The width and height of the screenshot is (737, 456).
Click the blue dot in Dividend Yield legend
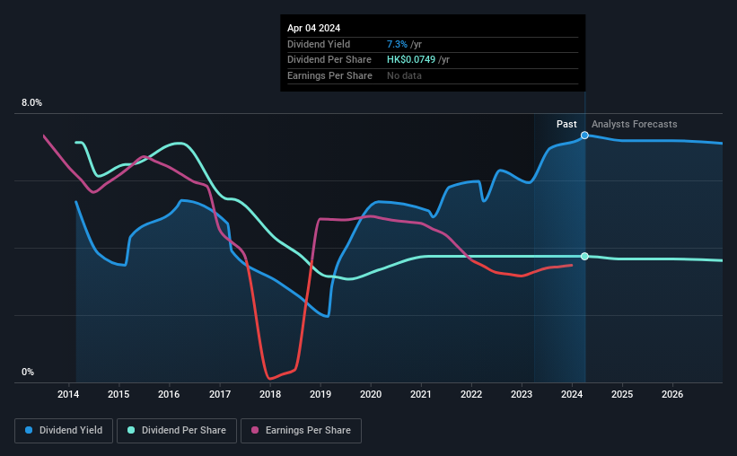tap(29, 430)
